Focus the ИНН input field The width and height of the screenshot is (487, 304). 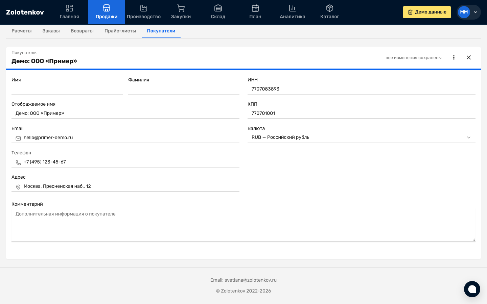click(361, 89)
